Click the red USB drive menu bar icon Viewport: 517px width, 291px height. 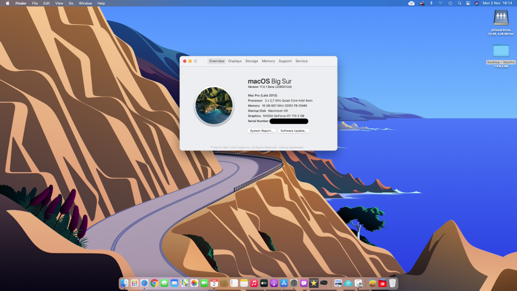[x=422, y=3]
